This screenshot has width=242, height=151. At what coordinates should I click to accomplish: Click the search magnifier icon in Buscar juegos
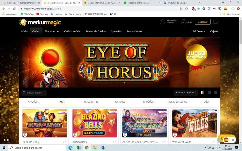tap(24, 93)
